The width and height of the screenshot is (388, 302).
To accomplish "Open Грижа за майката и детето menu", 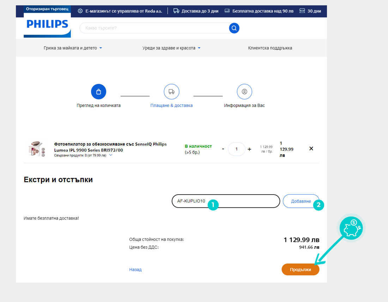I will pyautogui.click(x=73, y=48).
